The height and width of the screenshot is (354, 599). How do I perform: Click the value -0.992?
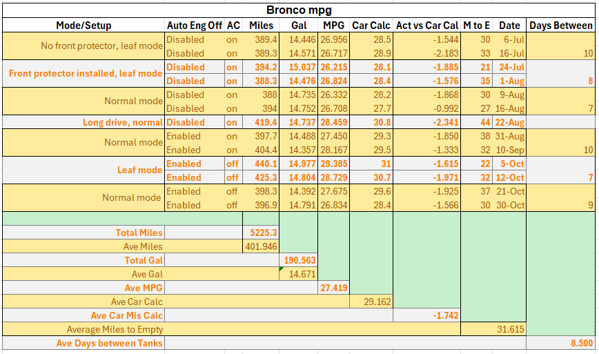coord(426,108)
